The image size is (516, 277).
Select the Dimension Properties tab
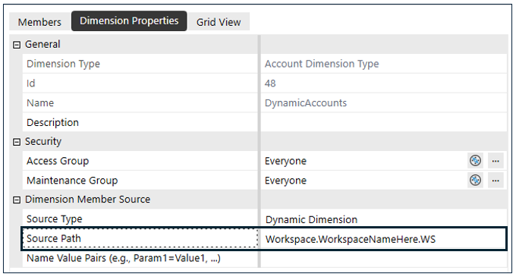pos(129,21)
